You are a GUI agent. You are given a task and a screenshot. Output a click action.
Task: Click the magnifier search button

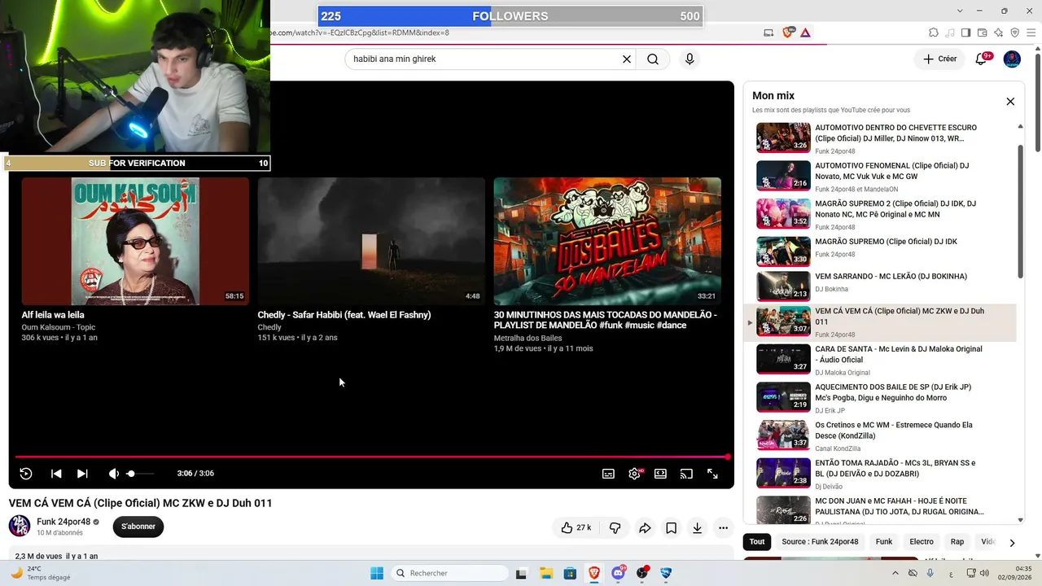pos(653,59)
